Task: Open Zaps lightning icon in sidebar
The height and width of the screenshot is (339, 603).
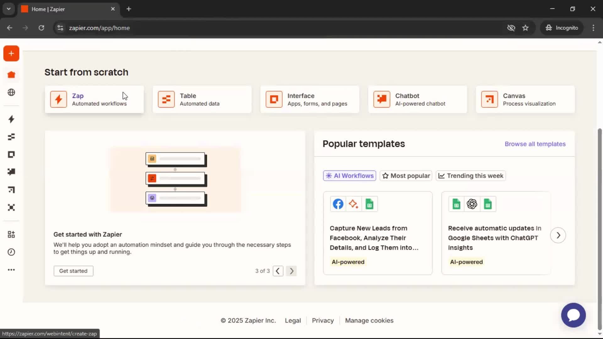Action: [x=11, y=119]
